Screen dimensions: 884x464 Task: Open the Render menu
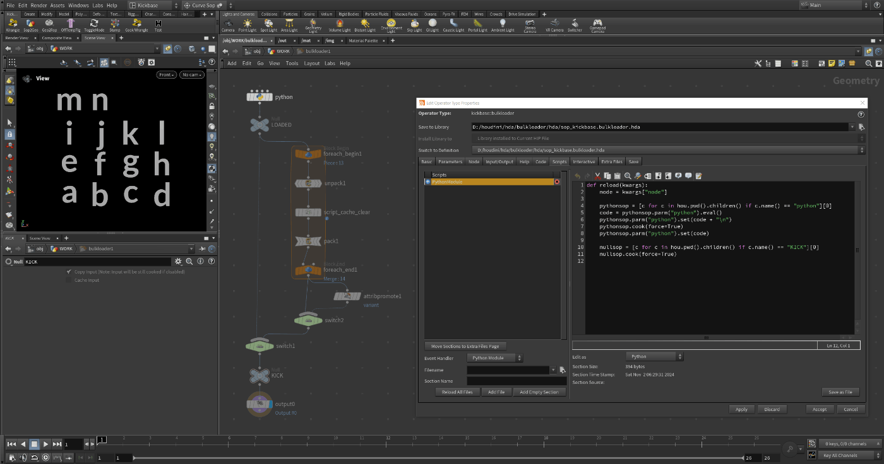click(39, 5)
